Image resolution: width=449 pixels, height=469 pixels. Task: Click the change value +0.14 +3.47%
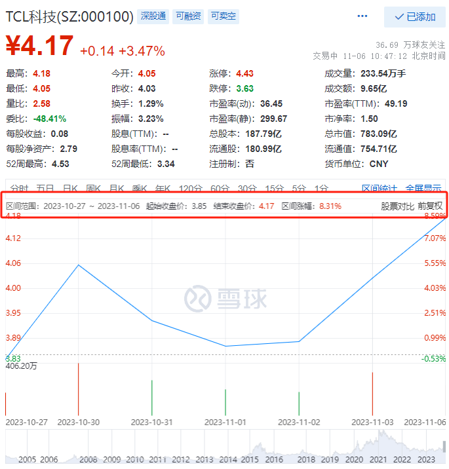pos(123,51)
